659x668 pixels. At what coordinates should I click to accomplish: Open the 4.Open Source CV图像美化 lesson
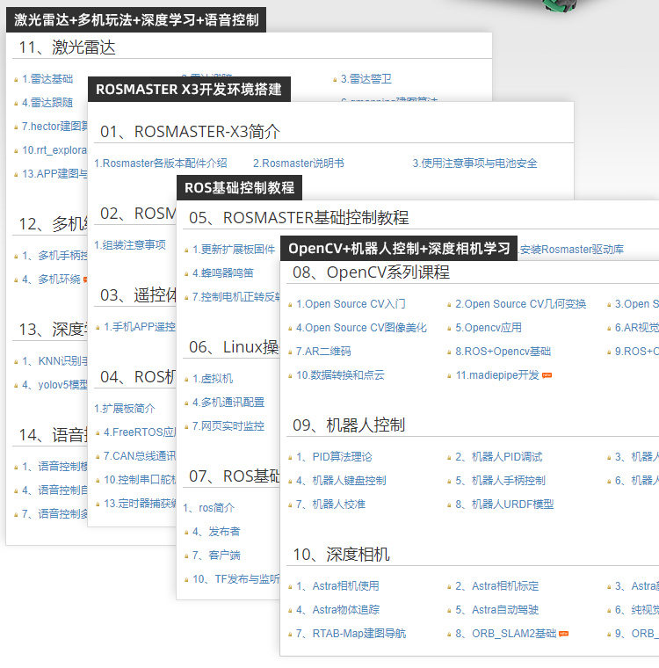pos(361,328)
